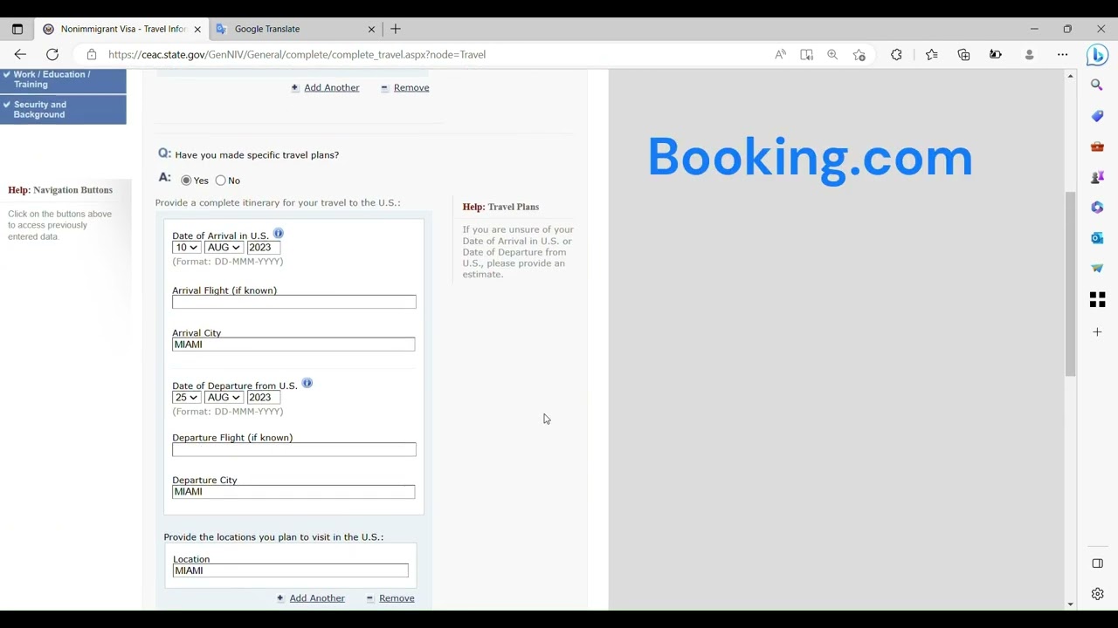Select Yes for specific travel plans

pos(186,181)
